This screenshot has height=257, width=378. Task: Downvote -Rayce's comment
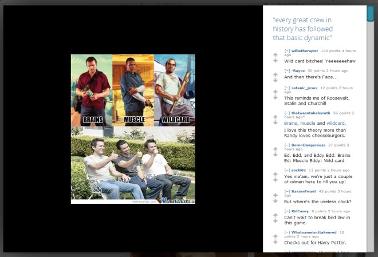[x=275, y=80]
